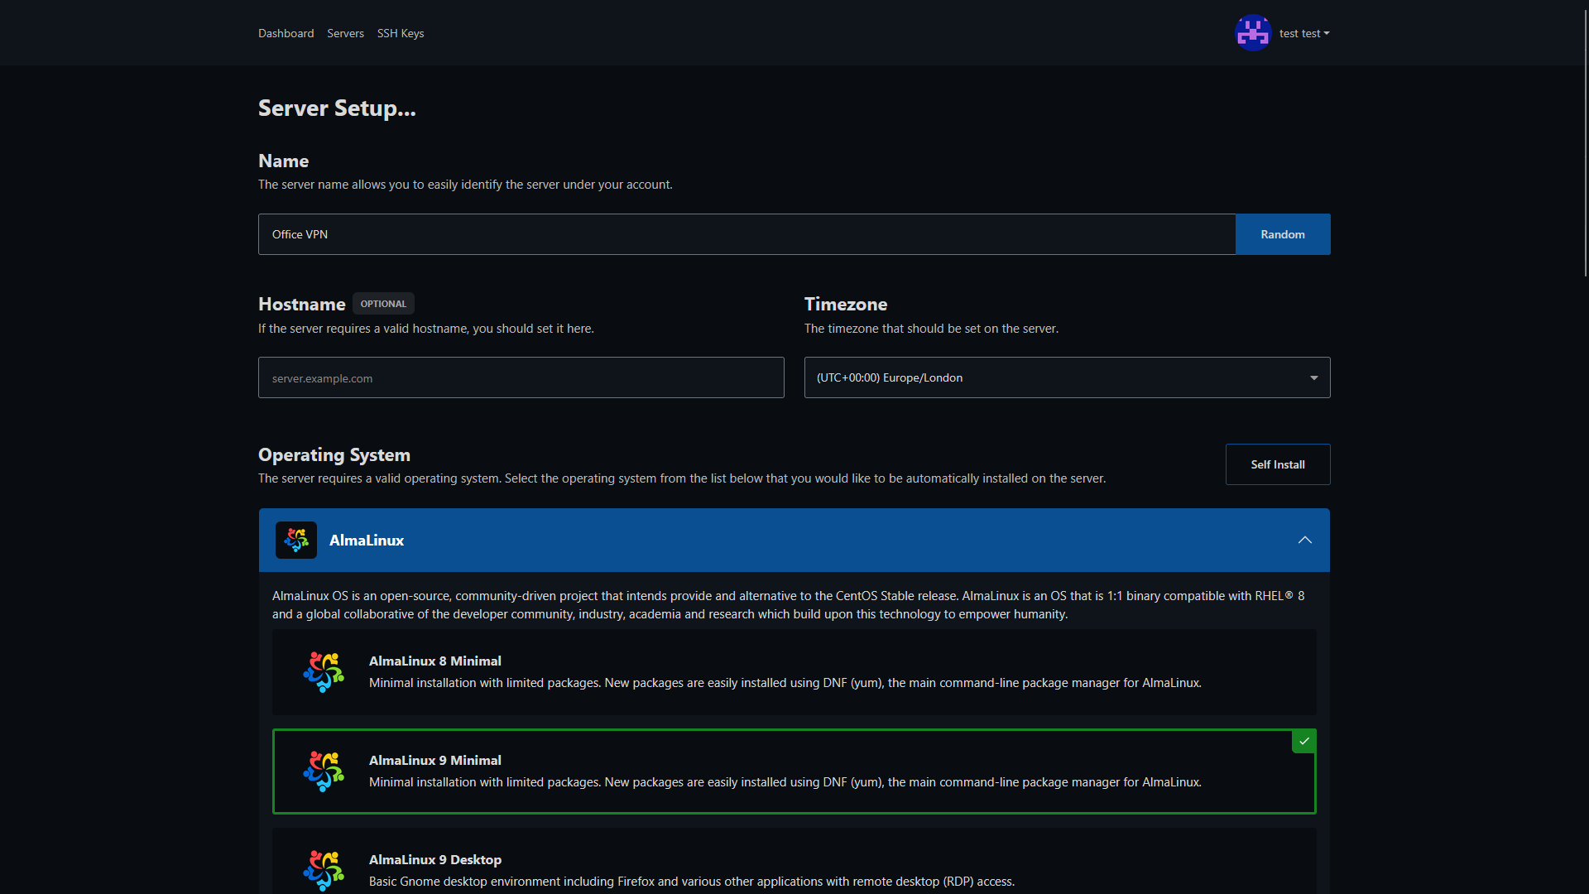Click the AlmaLinux section title text
The height and width of the screenshot is (894, 1589).
tap(367, 540)
